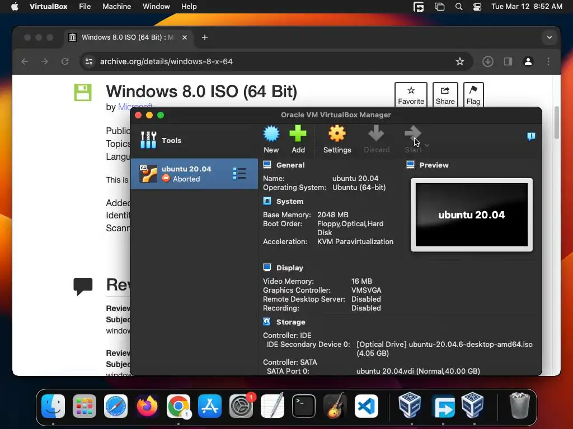Viewport: 573px width, 429px height.
Task: Open GarageBand from the dock
Action: click(335, 406)
